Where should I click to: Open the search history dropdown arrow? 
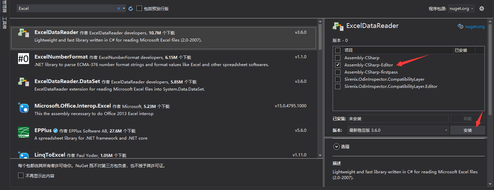(x=124, y=9)
